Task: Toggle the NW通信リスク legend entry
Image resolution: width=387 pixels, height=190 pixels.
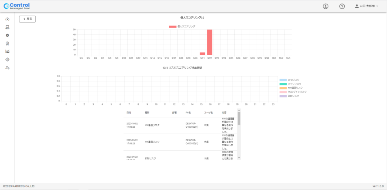Action: 291,88
